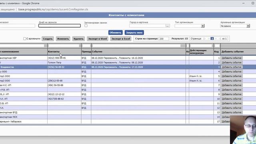Go to first page pagination arrow

[205, 39]
